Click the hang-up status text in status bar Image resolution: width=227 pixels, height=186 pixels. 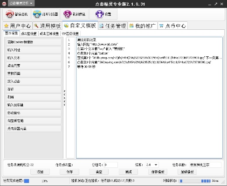coord(103,180)
